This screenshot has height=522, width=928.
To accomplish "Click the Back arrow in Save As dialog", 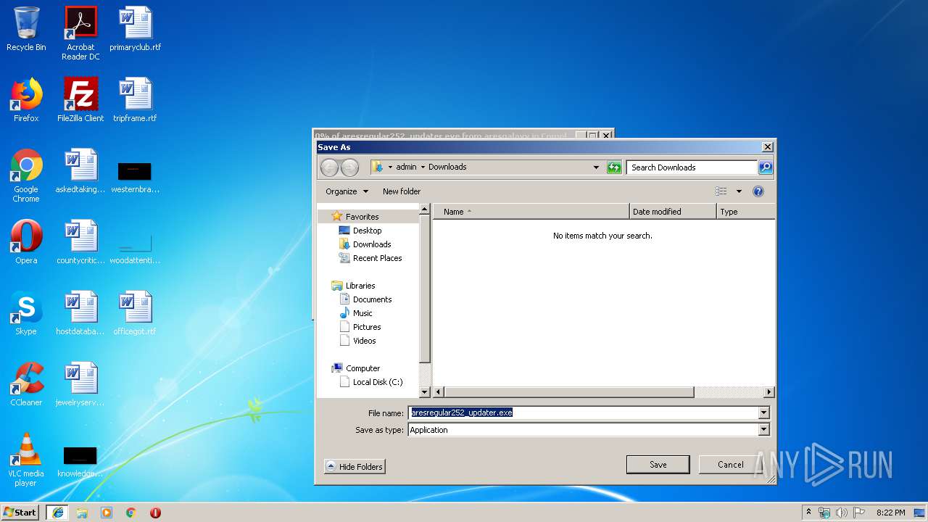I will (329, 167).
